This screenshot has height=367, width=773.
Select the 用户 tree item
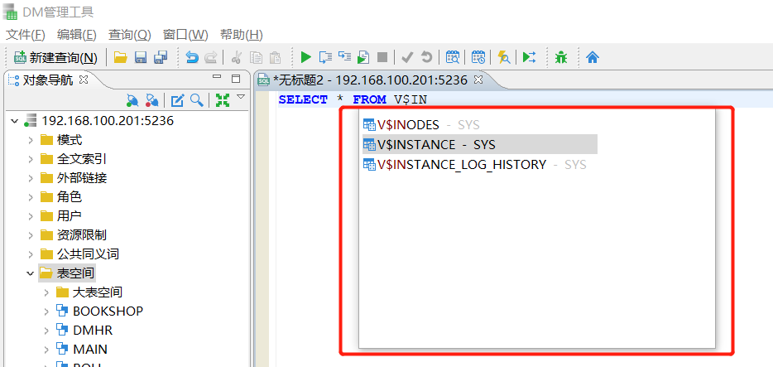pyautogui.click(x=70, y=216)
